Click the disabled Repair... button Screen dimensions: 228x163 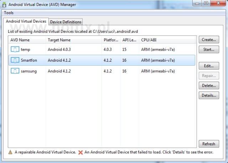[209, 76]
